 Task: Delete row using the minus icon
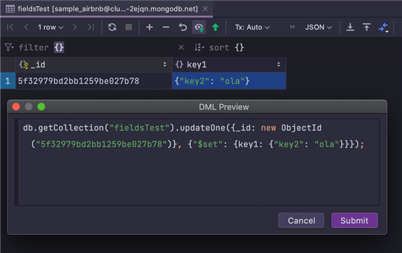(x=166, y=27)
